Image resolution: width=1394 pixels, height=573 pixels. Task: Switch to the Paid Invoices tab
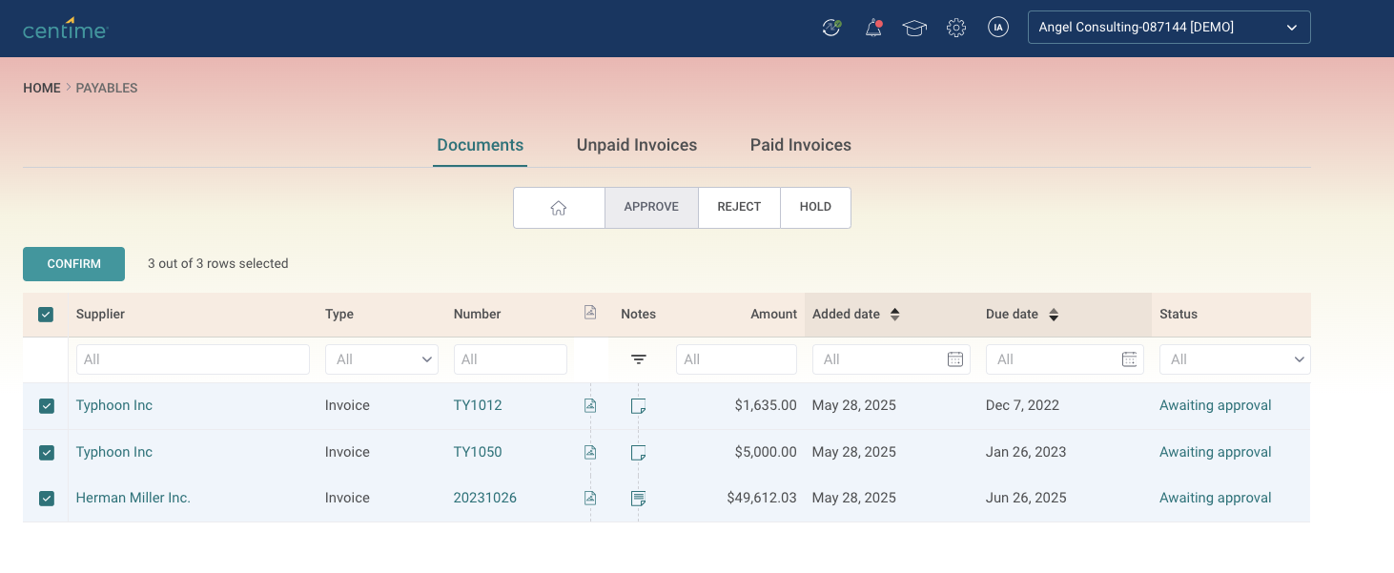point(801,145)
